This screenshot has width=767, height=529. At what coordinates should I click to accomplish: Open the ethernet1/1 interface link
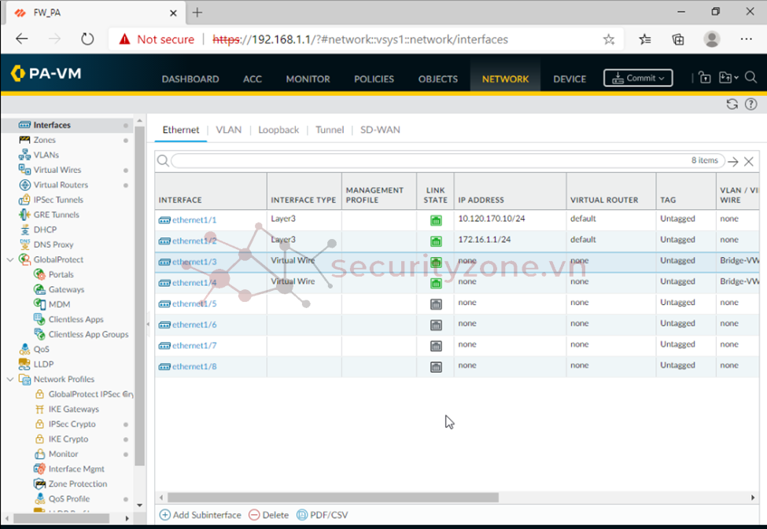pos(194,220)
